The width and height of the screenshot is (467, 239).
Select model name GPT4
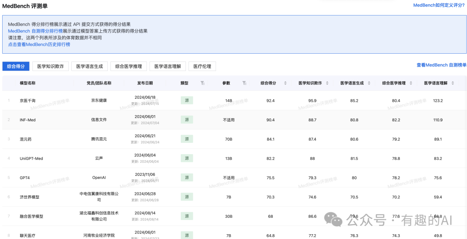coord(25,178)
